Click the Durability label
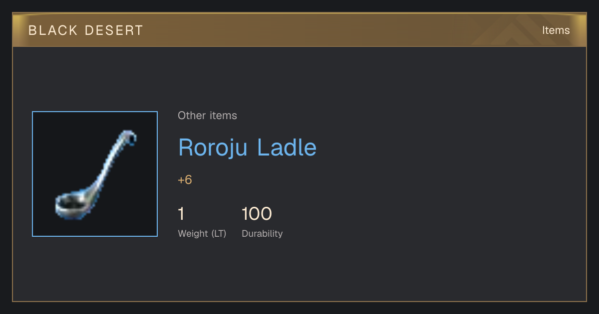The width and height of the screenshot is (599, 314). (262, 233)
